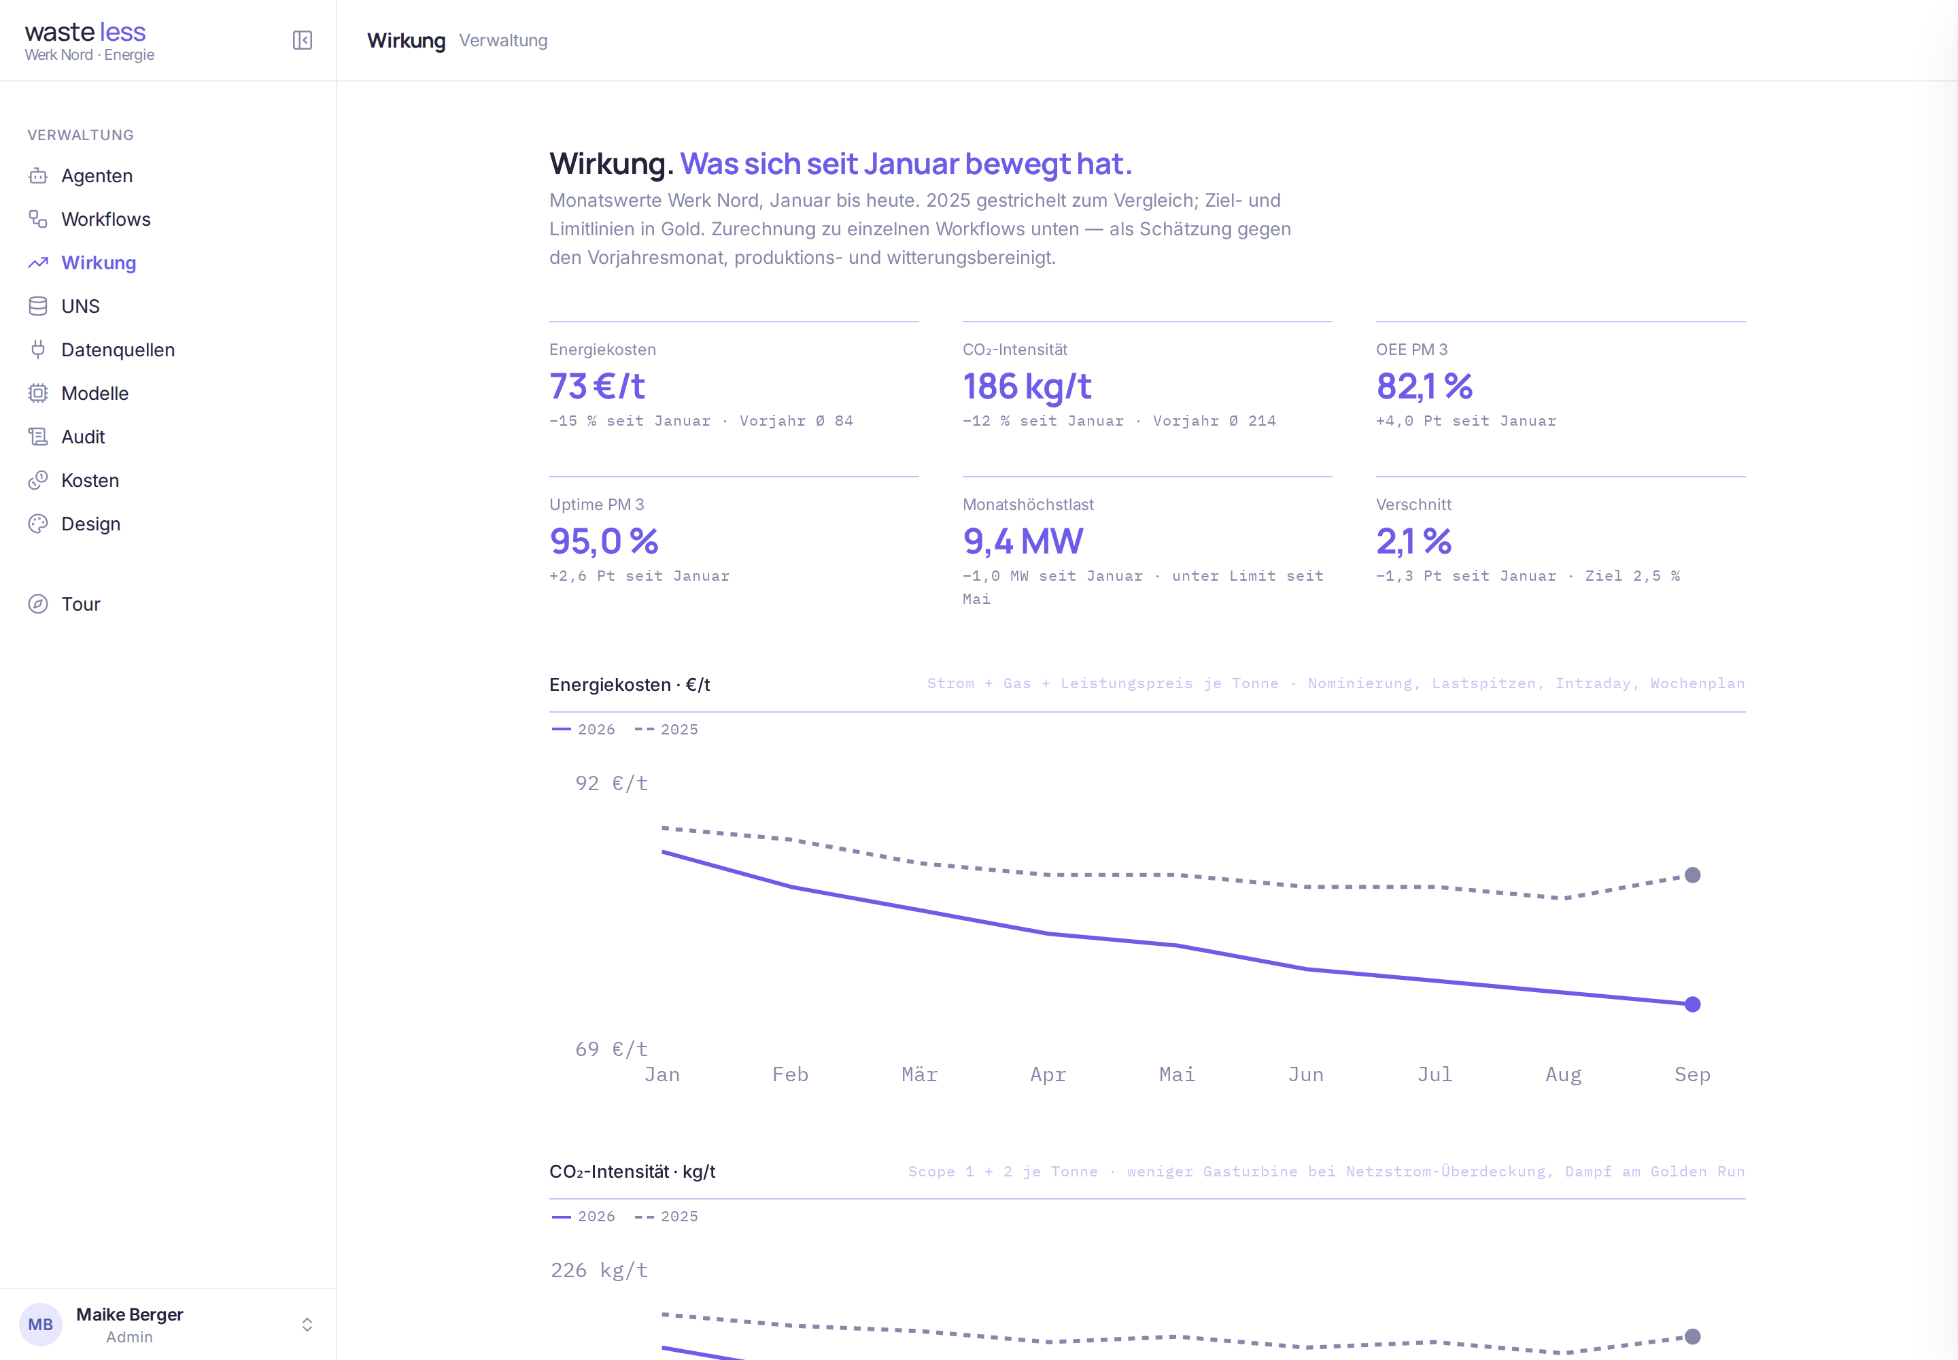
Task: Click the 2025 legend entry in CO₂-Intensität chart
Action: coord(666,1216)
